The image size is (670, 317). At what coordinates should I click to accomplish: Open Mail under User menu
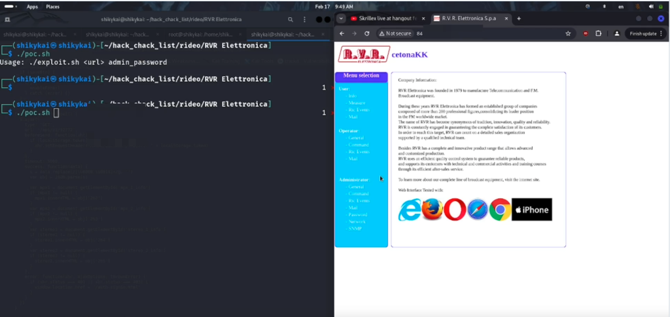pos(352,117)
